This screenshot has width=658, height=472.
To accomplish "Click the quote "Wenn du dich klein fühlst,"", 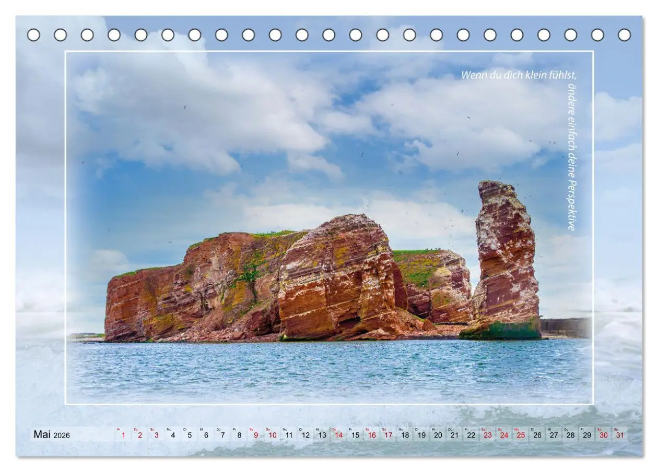I will (519, 75).
